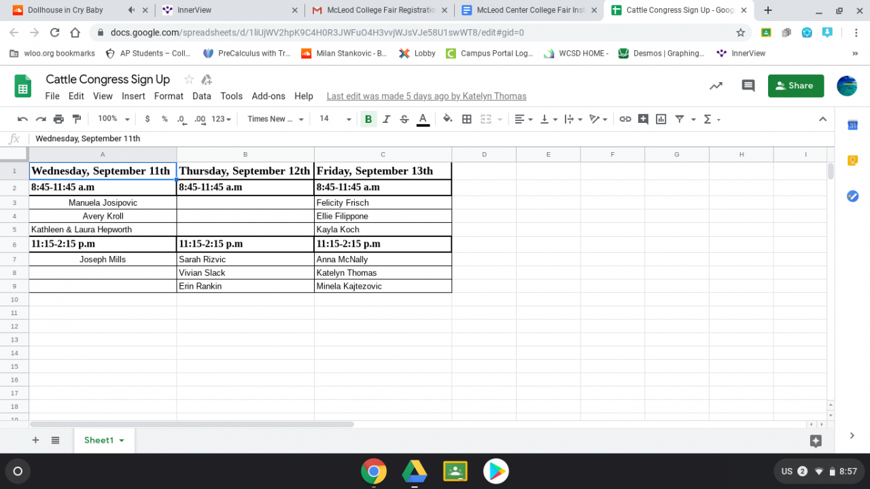The image size is (870, 489).
Task: Decrease decimal places
Action: coord(181,119)
